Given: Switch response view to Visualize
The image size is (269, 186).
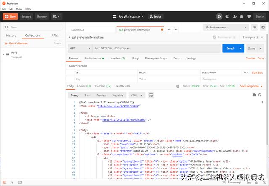Looking at the screenshot, I should [x=118, y=96].
